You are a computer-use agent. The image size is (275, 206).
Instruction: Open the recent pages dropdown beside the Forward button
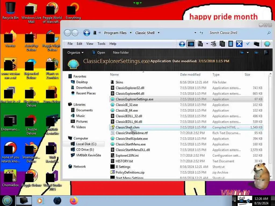(x=80, y=33)
